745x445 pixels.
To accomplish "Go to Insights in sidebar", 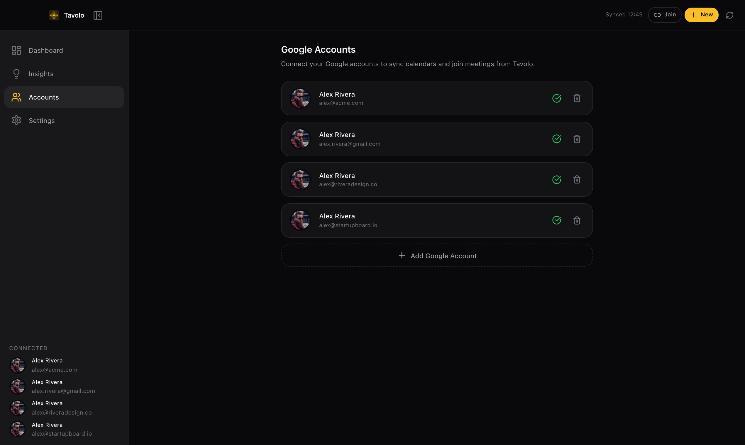I will pos(41,74).
